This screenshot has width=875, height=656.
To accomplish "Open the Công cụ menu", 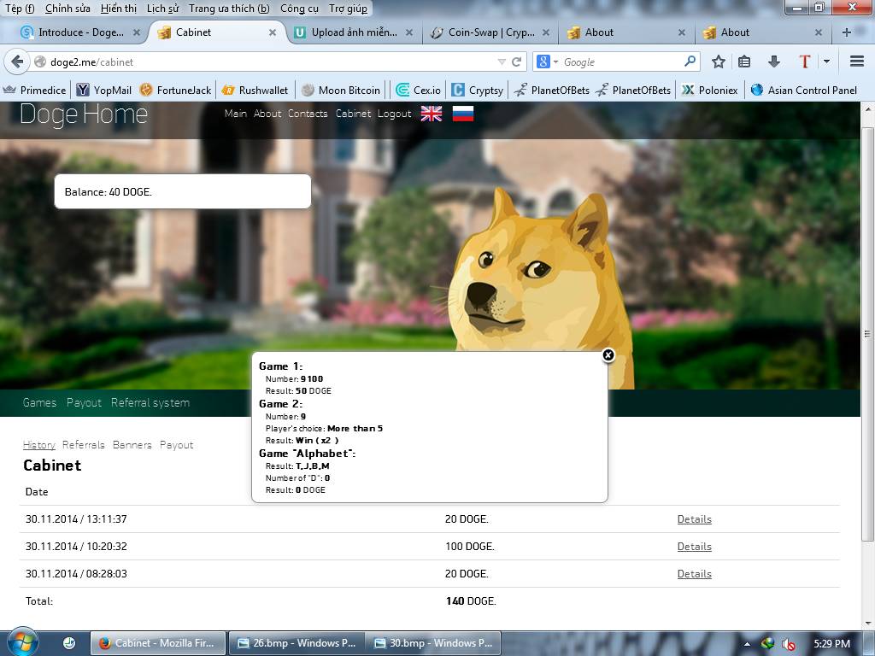I will coord(299,9).
